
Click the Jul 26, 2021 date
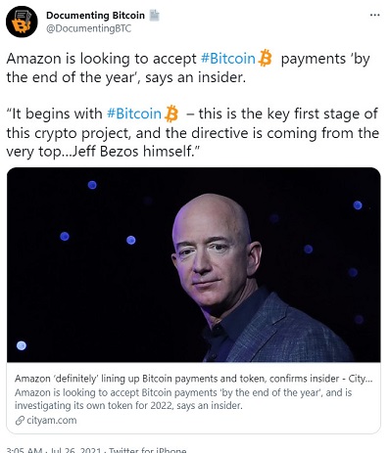(74, 450)
